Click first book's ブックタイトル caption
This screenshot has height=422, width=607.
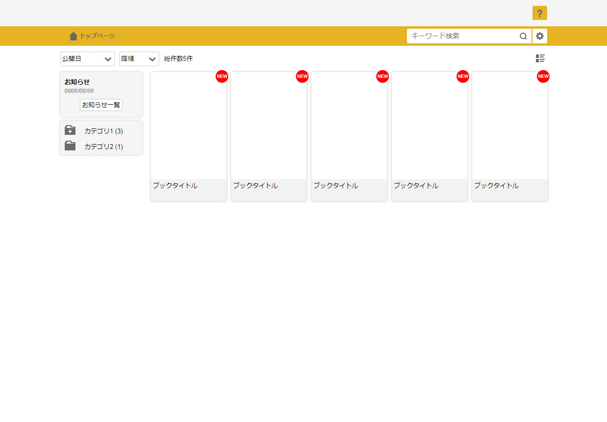[x=175, y=185]
